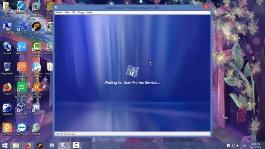Image resolution: width=265 pixels, height=149 pixels.
Task: Close the Longhorn 4029 Virtual PC window
Action: click(206, 7)
